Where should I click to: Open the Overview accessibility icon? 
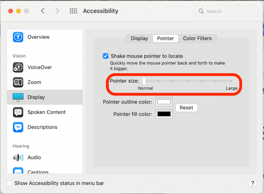(x=18, y=37)
